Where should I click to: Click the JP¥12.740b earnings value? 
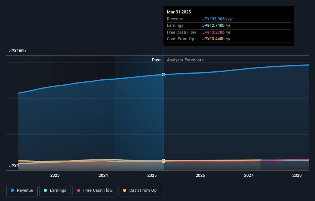tap(213, 25)
